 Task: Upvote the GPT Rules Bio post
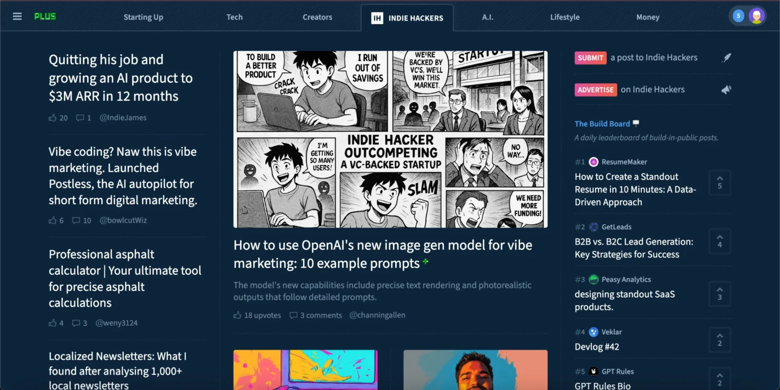[x=720, y=379]
